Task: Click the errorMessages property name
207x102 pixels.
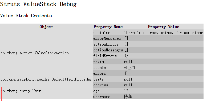Action: [x=107, y=38]
